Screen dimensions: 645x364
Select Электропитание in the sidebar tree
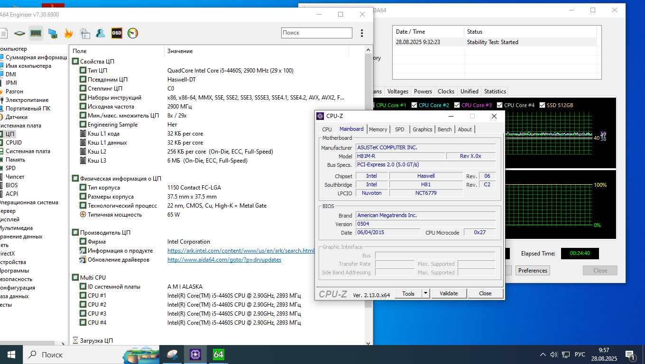27,100
